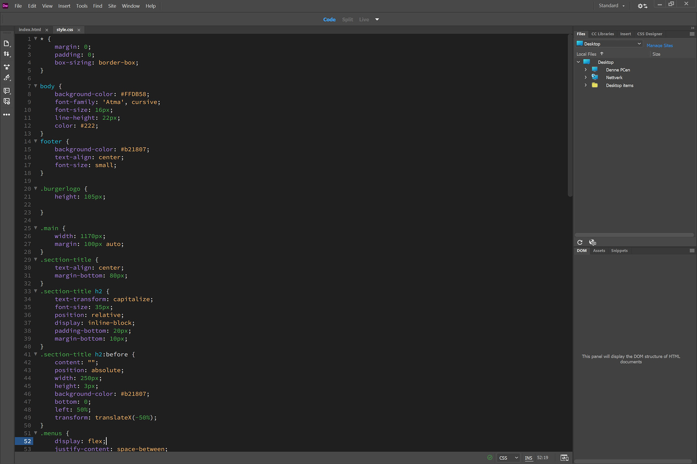The image size is (697, 464).
Task: Open the Files panel options menu icon
Action: coord(692,34)
